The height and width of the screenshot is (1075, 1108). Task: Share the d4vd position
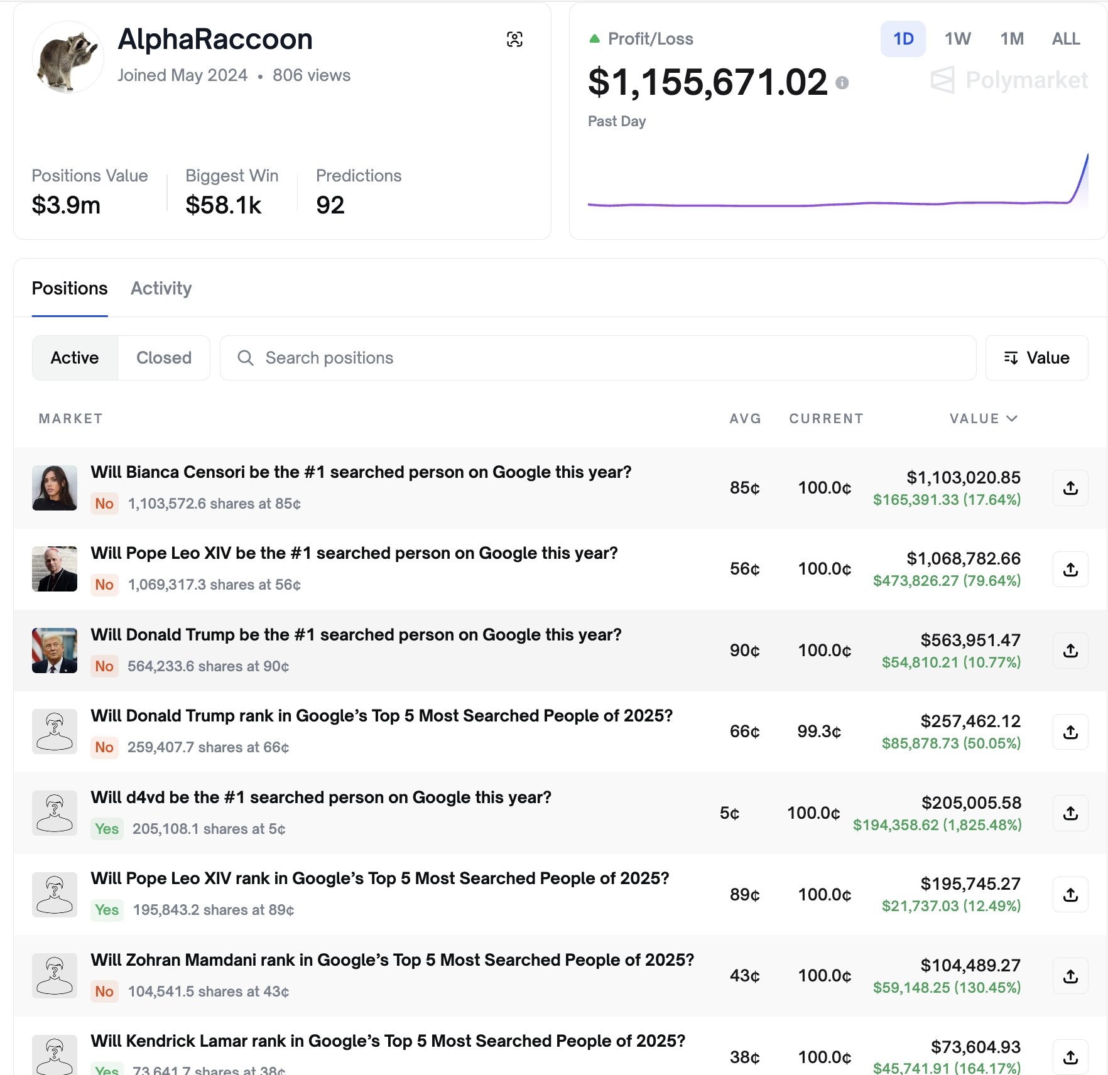(1070, 813)
